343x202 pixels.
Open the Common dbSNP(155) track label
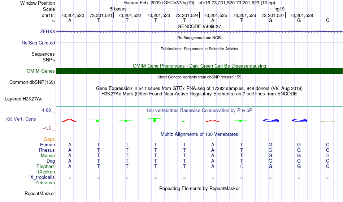point(32,82)
